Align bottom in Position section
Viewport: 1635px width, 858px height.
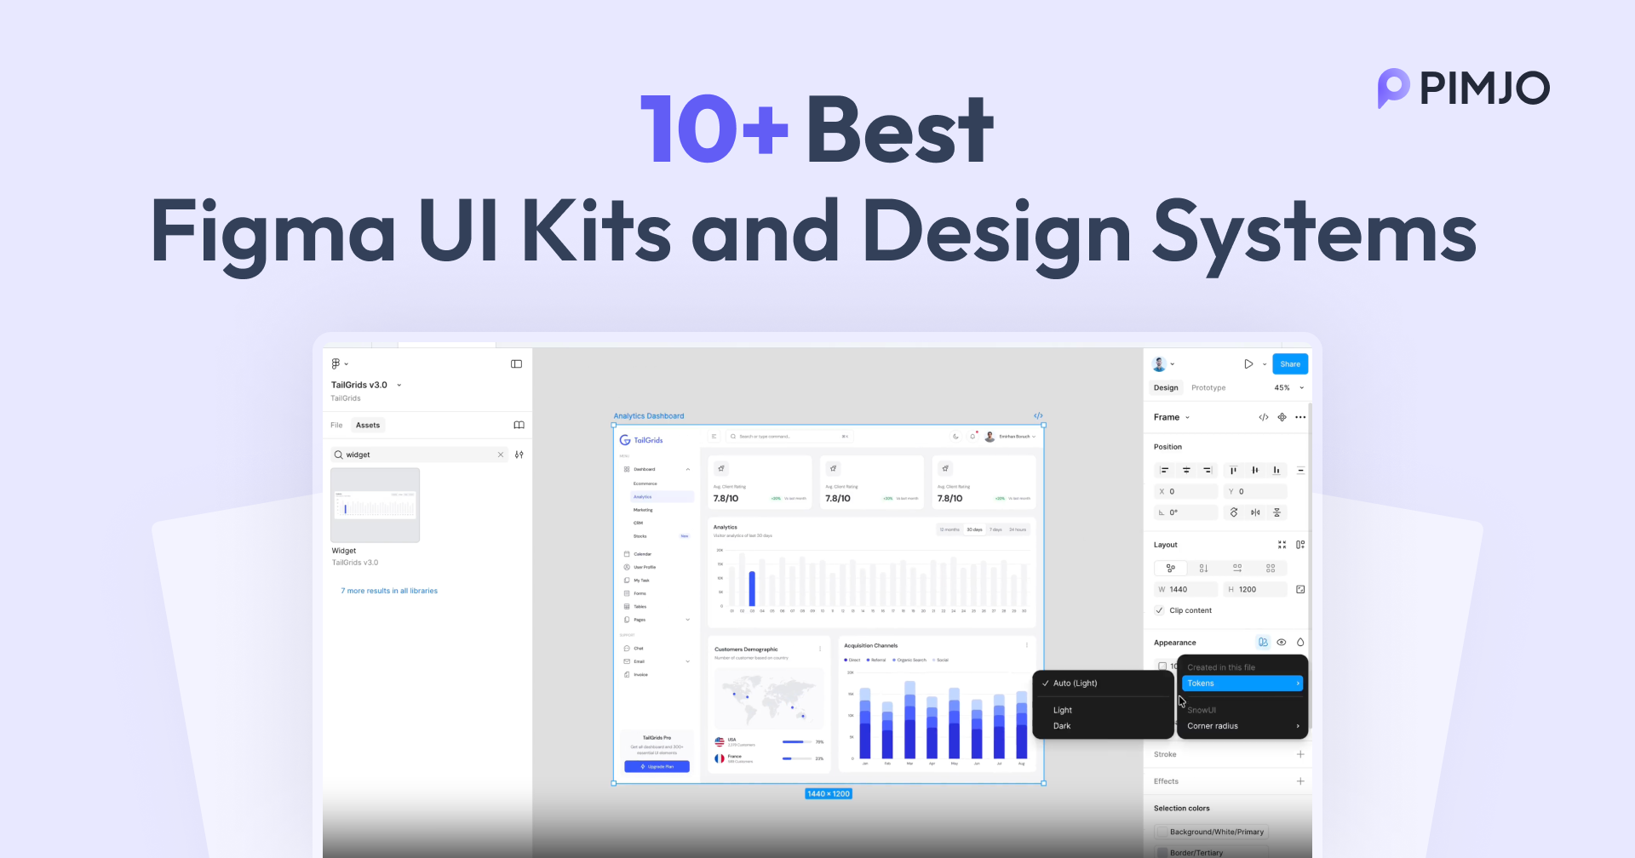coord(1276,470)
